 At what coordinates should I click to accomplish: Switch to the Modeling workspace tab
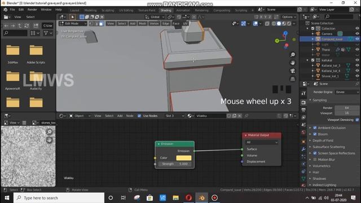click(90, 10)
